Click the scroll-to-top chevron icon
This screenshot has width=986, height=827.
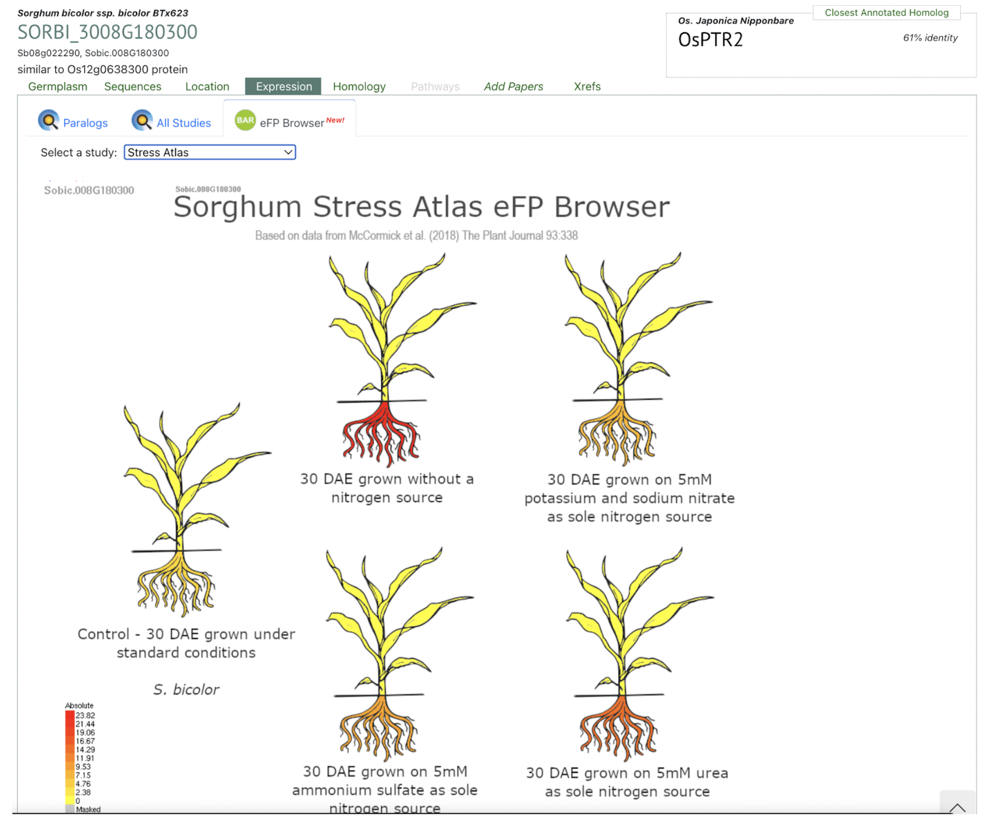pos(957,807)
